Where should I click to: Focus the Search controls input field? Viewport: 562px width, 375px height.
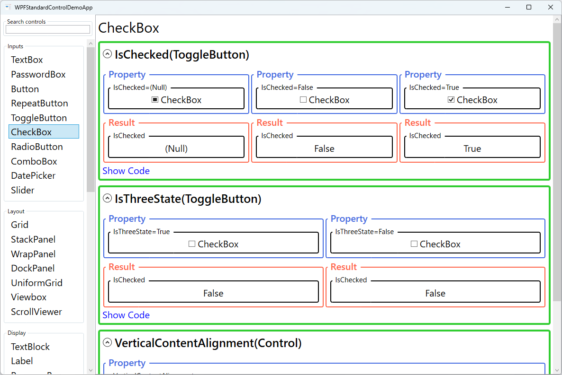48,29
